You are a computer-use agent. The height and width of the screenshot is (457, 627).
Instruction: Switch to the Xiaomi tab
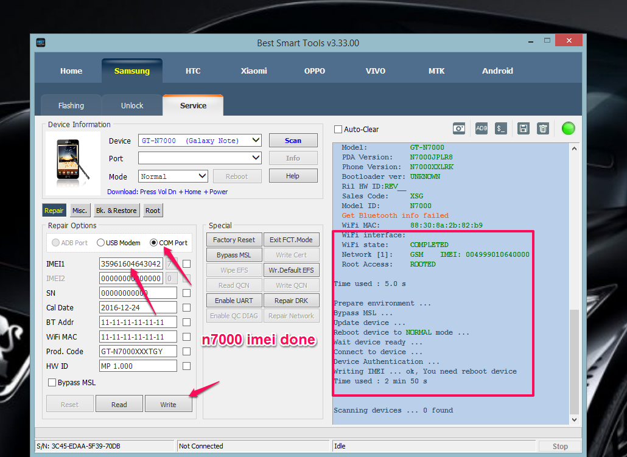pos(253,71)
